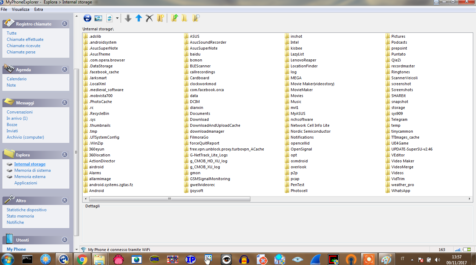Click the search folder magnifier icon
Viewport: 476px width, 265px height.
[196, 18]
